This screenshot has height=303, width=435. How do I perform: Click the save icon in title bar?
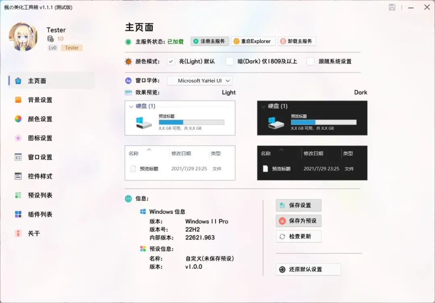[x=392, y=7]
